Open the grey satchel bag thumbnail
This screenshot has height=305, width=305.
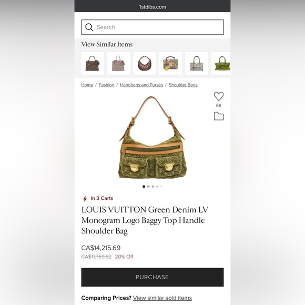(197, 63)
